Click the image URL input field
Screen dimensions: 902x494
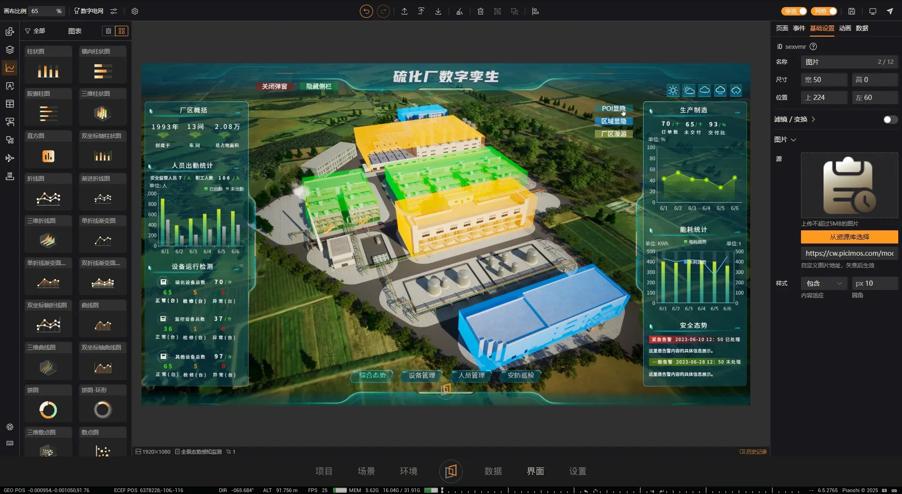click(x=849, y=253)
